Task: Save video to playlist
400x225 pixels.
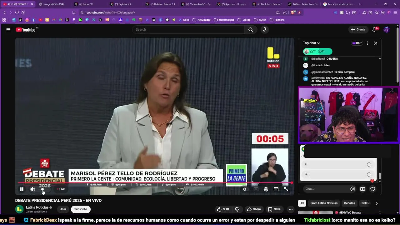Action: pyautogui.click(x=274, y=209)
